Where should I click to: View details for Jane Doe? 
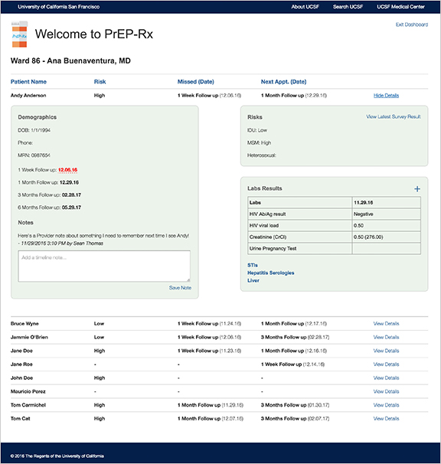[386, 351]
